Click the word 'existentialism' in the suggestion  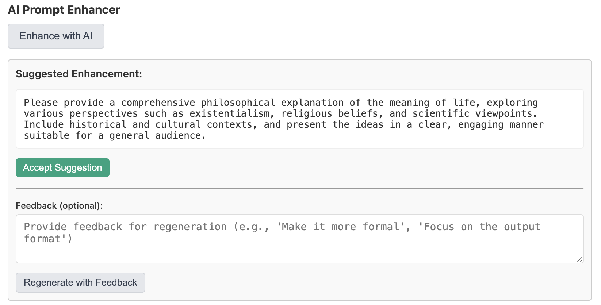click(229, 114)
